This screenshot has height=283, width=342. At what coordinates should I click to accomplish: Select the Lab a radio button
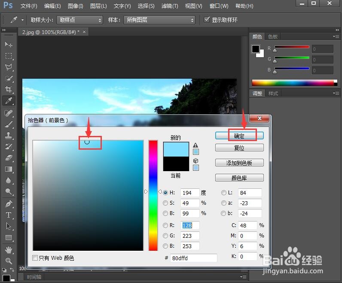(223, 203)
